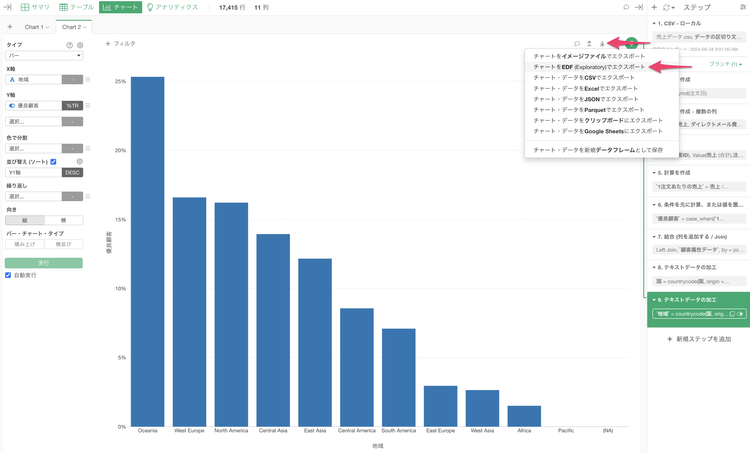Collapse the left sidebar arrow icon
750x453 pixels.
point(7,7)
